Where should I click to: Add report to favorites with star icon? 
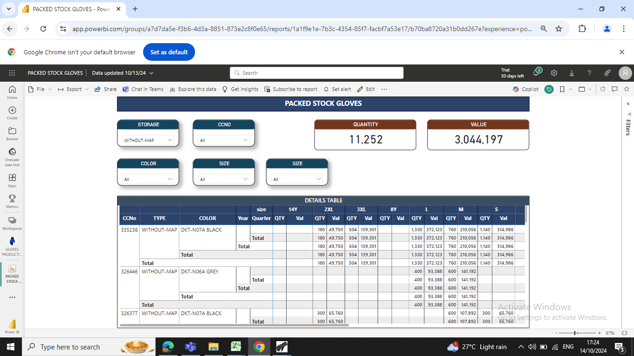click(627, 89)
